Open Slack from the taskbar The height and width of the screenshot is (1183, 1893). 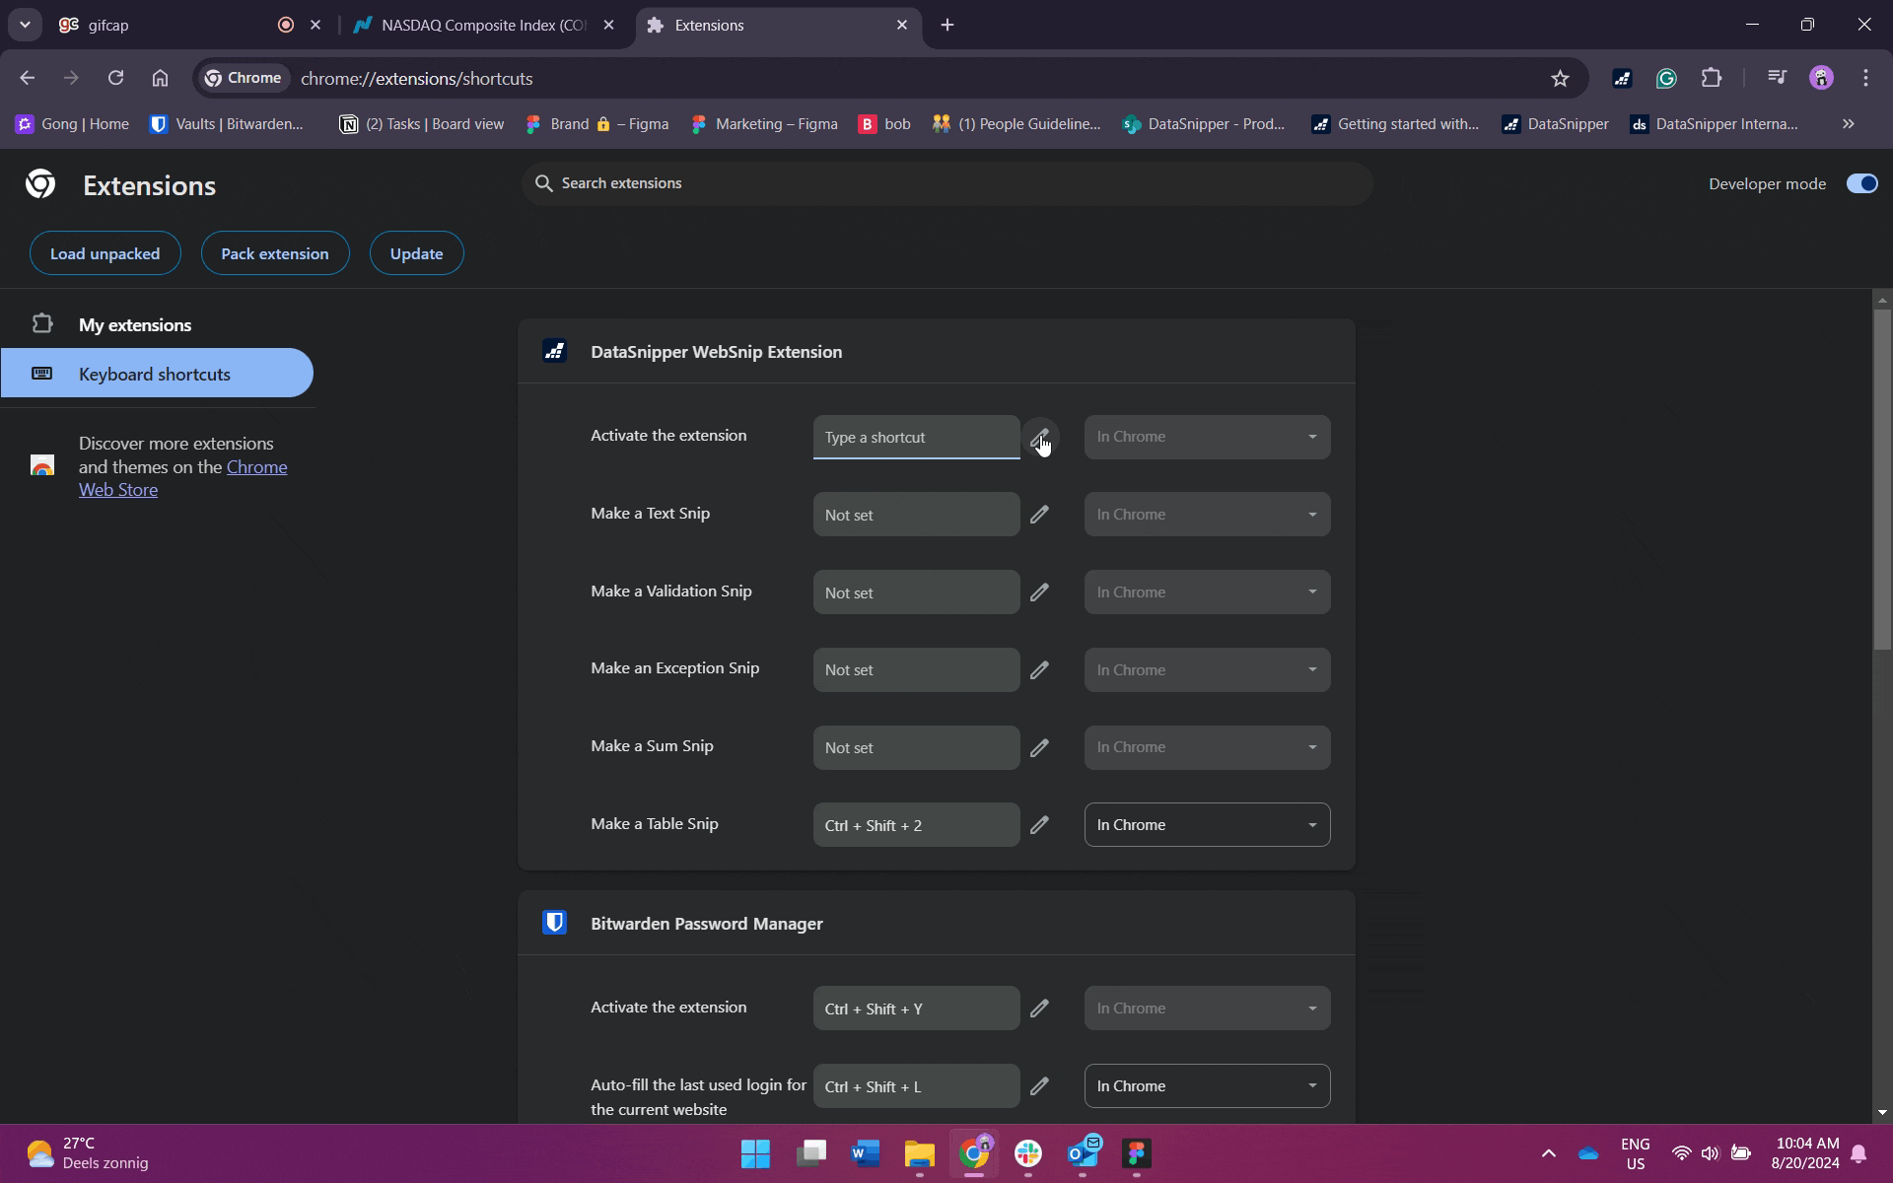tap(1027, 1153)
